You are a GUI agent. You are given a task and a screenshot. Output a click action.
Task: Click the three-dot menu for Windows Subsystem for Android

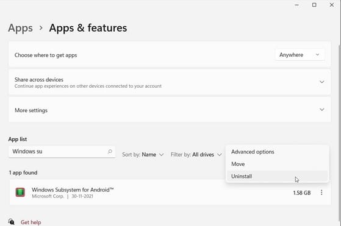[321, 192]
